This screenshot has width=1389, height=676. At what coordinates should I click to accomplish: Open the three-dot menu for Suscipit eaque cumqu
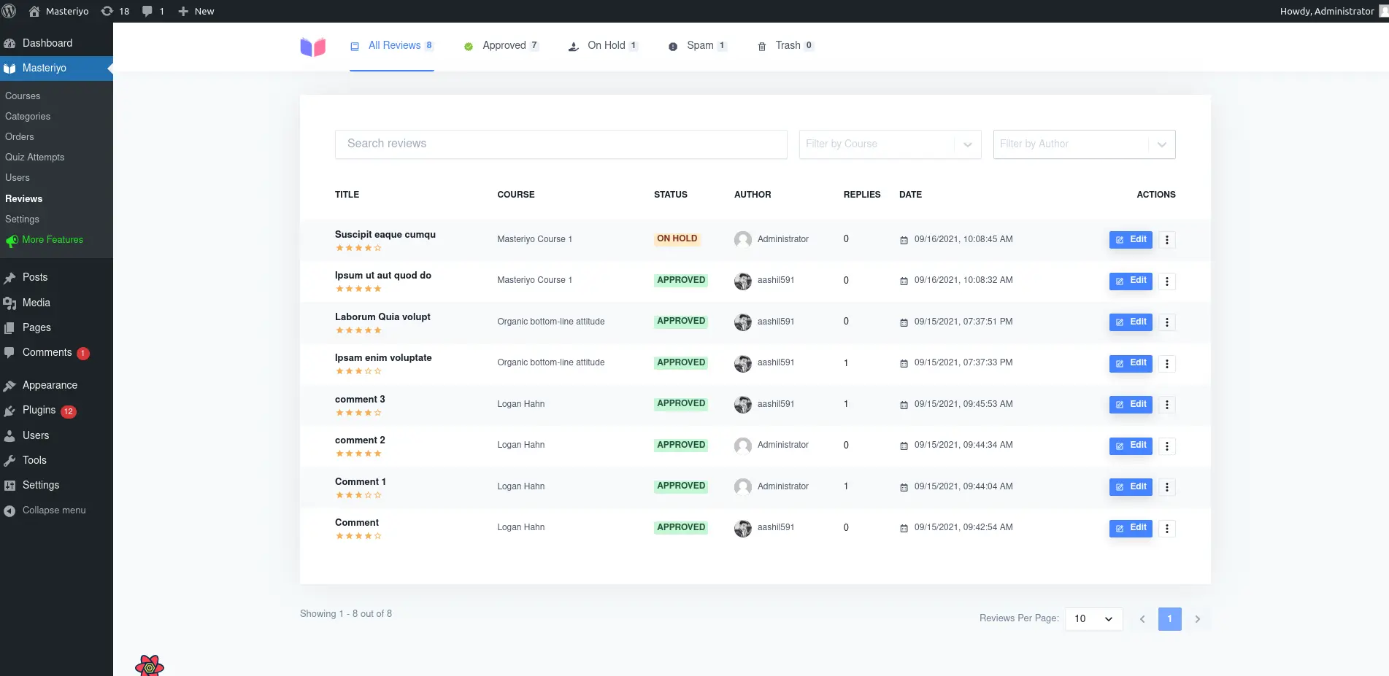tap(1166, 240)
